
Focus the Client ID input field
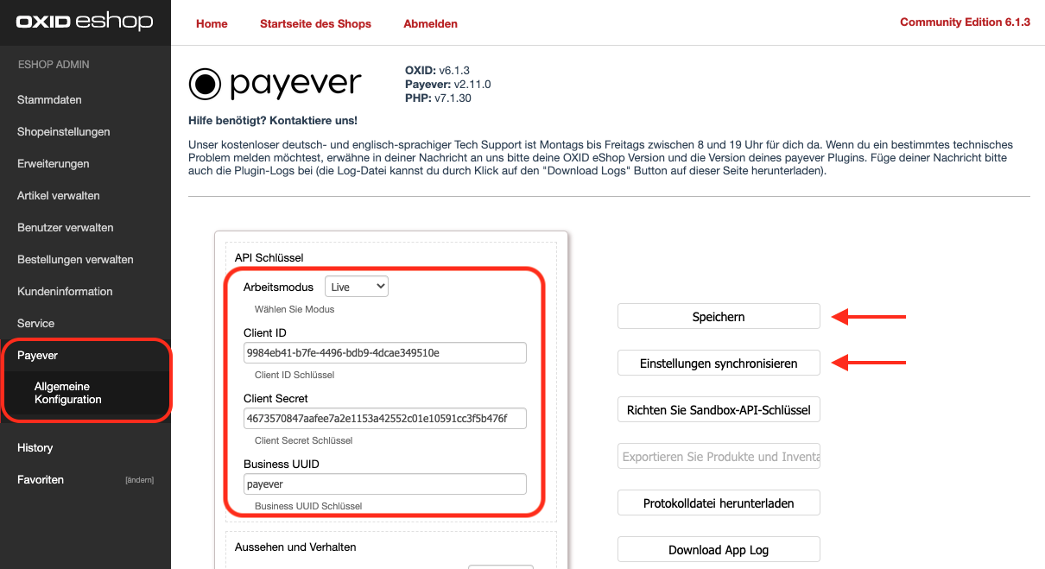pyautogui.click(x=385, y=352)
